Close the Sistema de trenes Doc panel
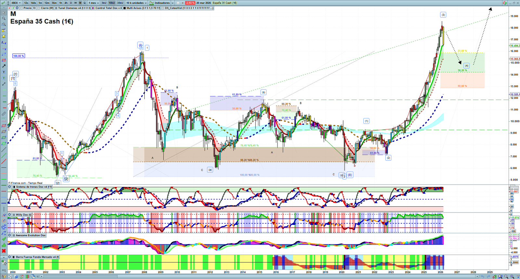The height and width of the screenshot is (279, 520). click(10, 187)
